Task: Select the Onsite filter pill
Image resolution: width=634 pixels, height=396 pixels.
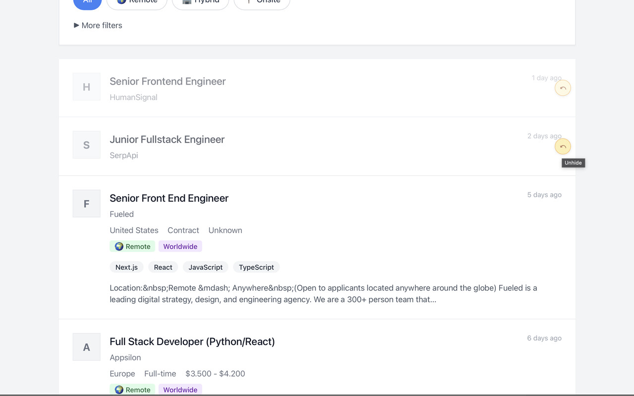Action: pyautogui.click(x=262, y=2)
